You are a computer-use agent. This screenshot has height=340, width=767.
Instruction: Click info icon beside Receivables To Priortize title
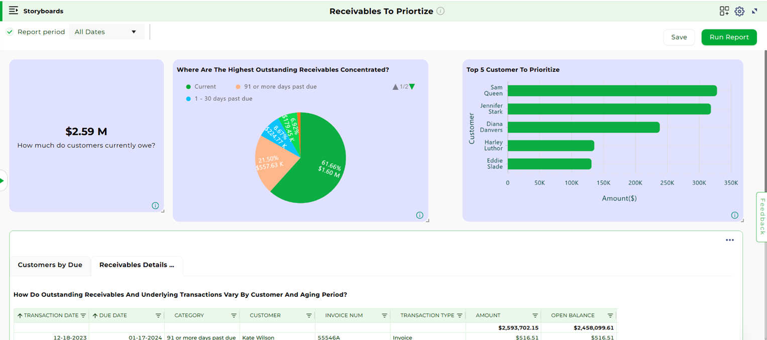[441, 11]
